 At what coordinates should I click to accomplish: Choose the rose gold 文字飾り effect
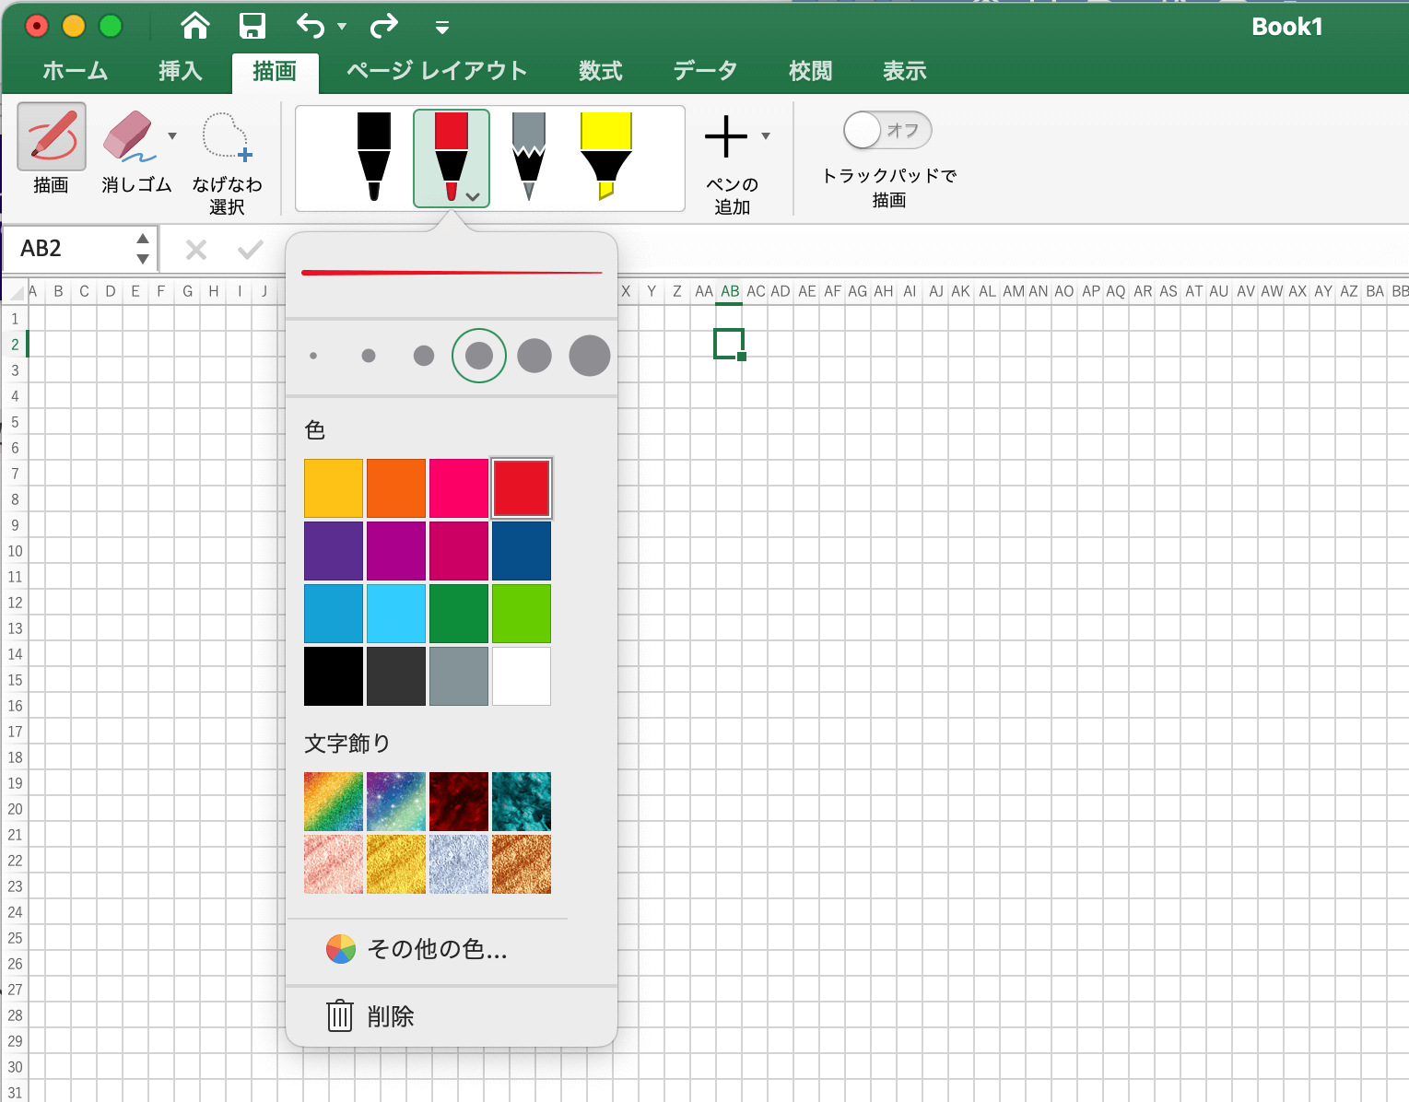[334, 864]
